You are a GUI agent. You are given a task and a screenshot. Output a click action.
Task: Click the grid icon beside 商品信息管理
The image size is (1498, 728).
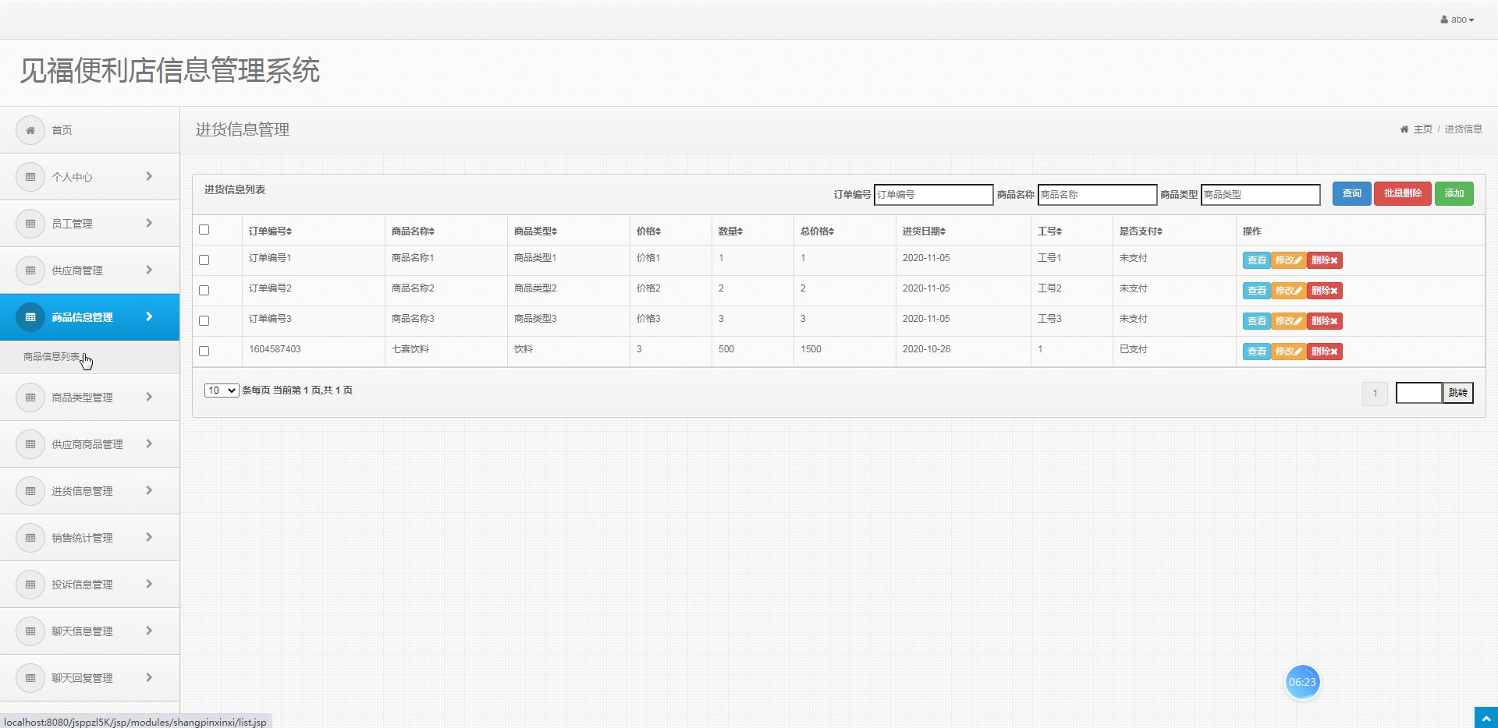point(30,317)
